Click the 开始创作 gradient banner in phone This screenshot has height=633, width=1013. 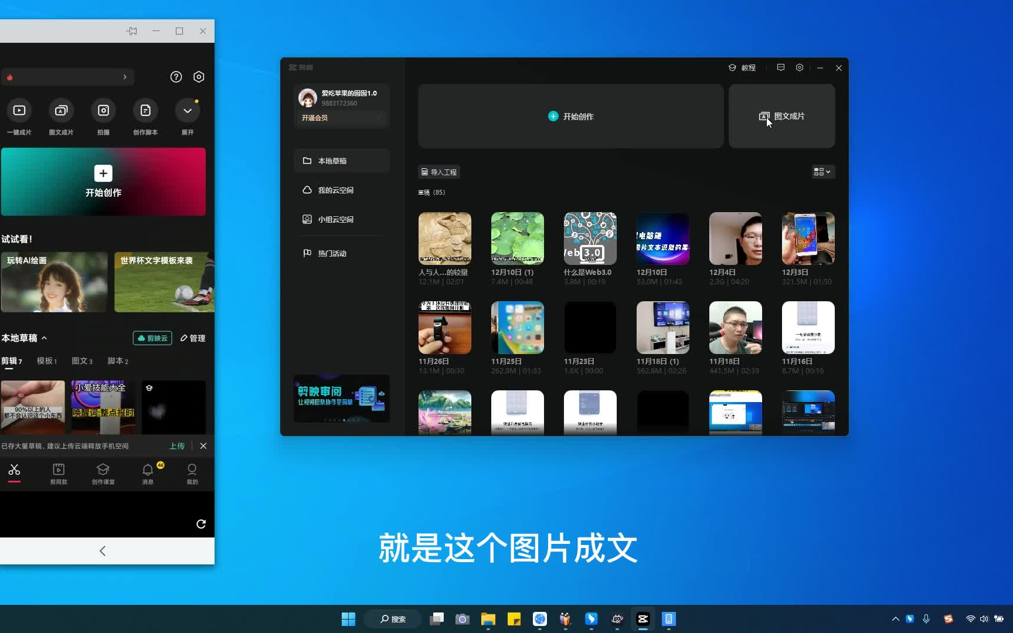103,182
